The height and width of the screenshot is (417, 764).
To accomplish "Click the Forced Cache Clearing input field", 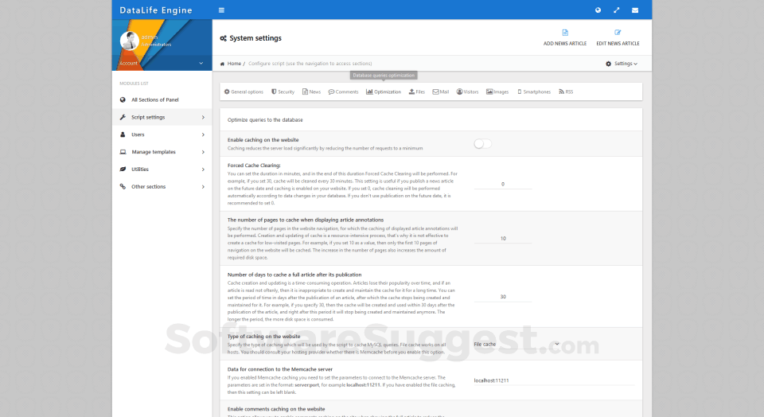I will coord(503,184).
